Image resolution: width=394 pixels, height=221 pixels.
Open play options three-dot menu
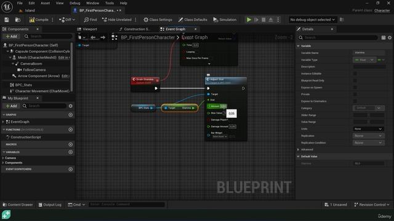[x=278, y=20]
